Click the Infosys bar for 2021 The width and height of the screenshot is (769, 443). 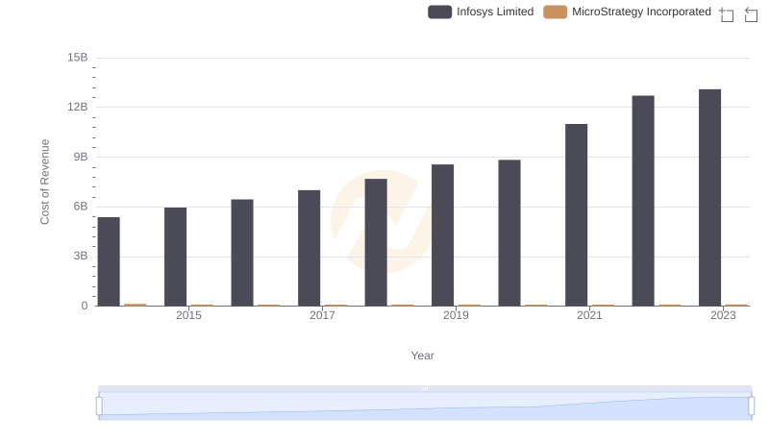click(576, 215)
